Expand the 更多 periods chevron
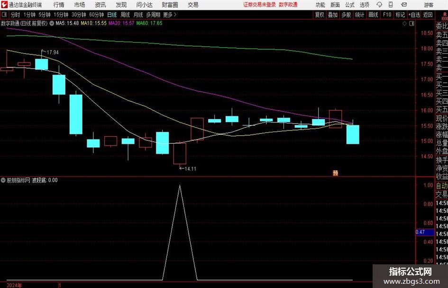The width and height of the screenshot is (448, 288). click(x=175, y=15)
